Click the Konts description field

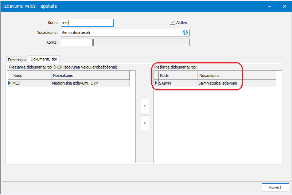(141, 43)
